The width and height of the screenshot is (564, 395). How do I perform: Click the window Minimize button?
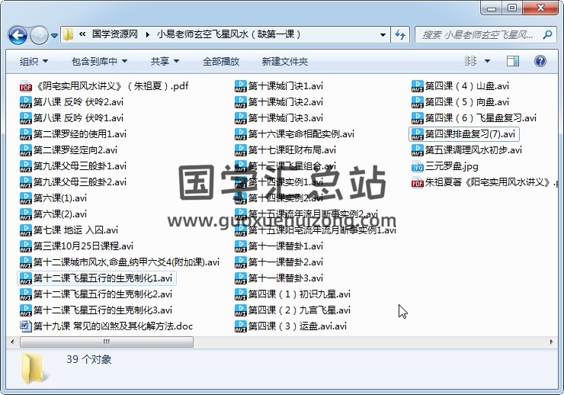(492, 8)
